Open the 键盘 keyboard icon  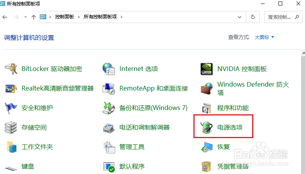click(11, 169)
